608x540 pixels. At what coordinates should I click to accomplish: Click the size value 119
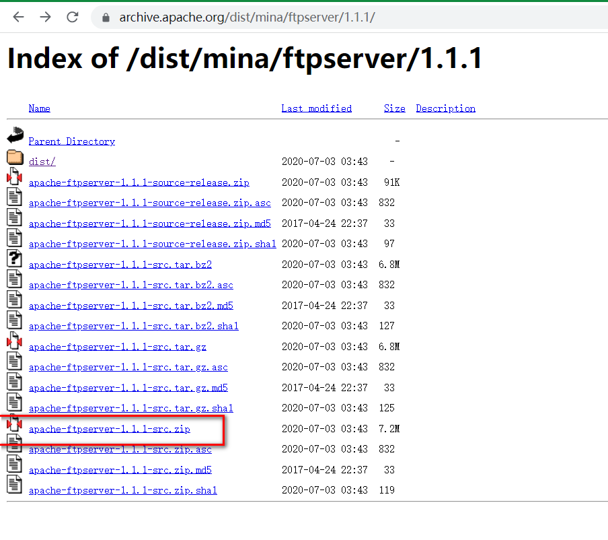pyautogui.click(x=387, y=491)
